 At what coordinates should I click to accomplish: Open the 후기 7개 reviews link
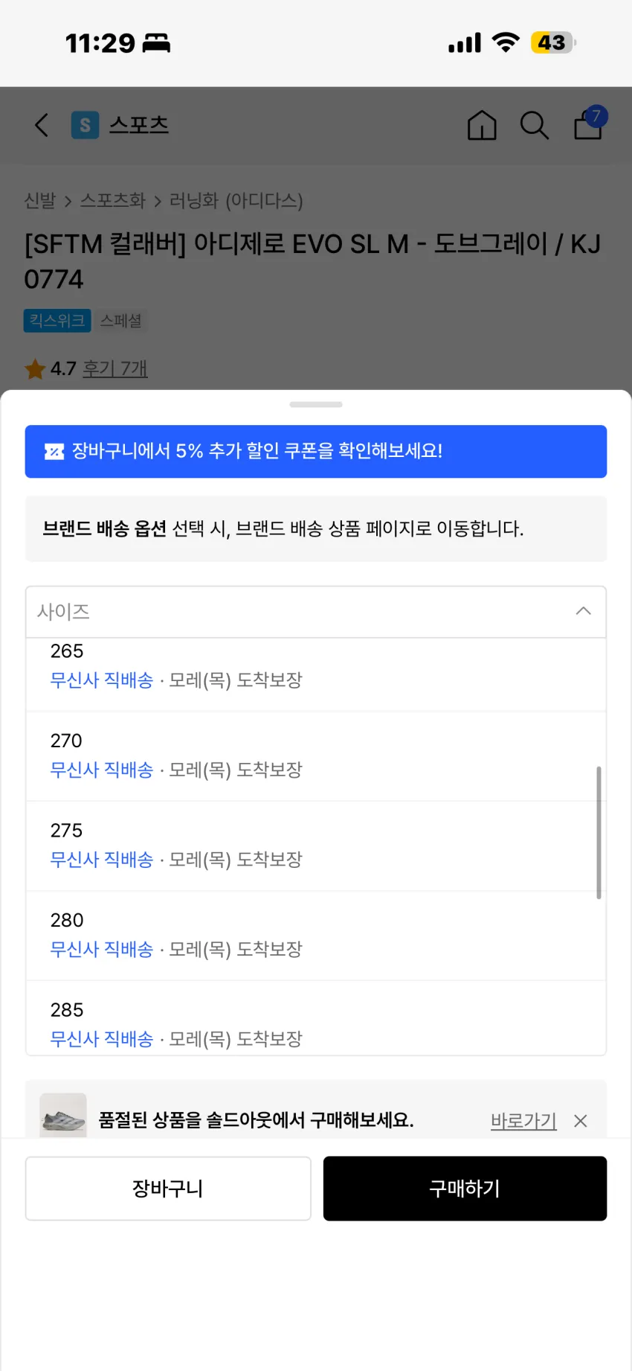[115, 368]
